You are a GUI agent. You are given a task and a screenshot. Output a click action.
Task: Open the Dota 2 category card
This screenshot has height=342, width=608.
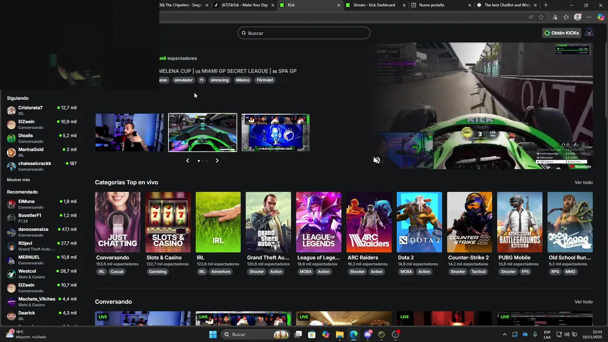[x=419, y=222]
